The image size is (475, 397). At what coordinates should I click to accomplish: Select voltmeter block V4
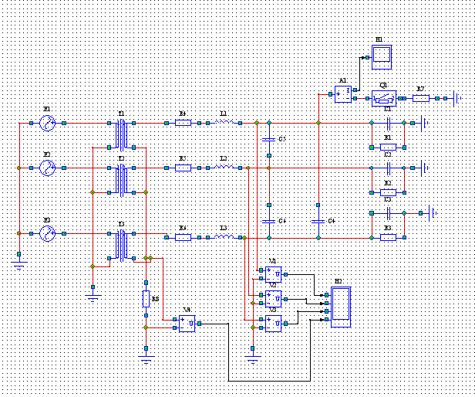pyautogui.click(x=187, y=324)
